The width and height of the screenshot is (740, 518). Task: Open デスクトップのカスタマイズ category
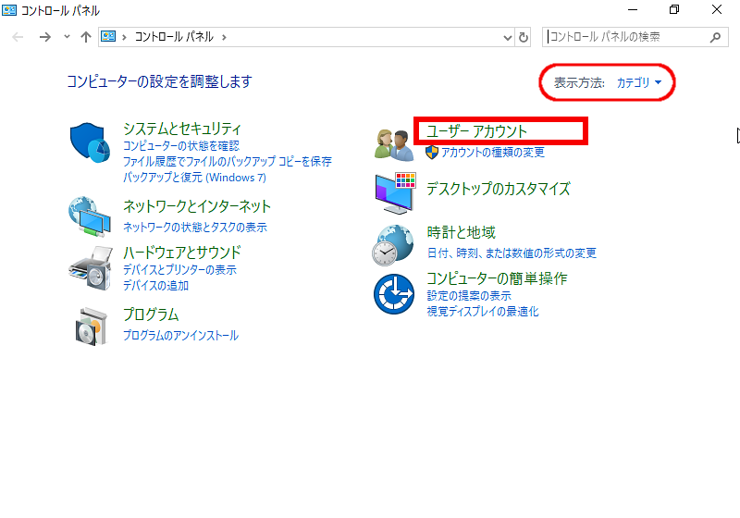[499, 189]
